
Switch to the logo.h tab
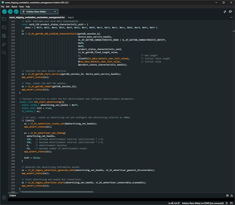pos(71,17)
